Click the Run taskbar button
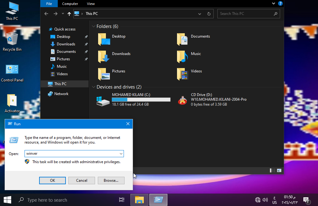The width and height of the screenshot is (318, 206). coord(158,200)
